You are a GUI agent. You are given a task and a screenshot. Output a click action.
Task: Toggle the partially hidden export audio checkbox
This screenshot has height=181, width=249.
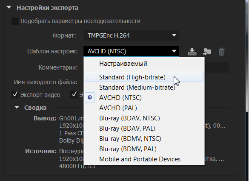(x=74, y=95)
